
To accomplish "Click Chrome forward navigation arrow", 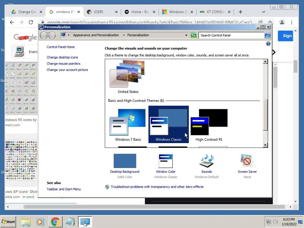I will click(21, 22).
